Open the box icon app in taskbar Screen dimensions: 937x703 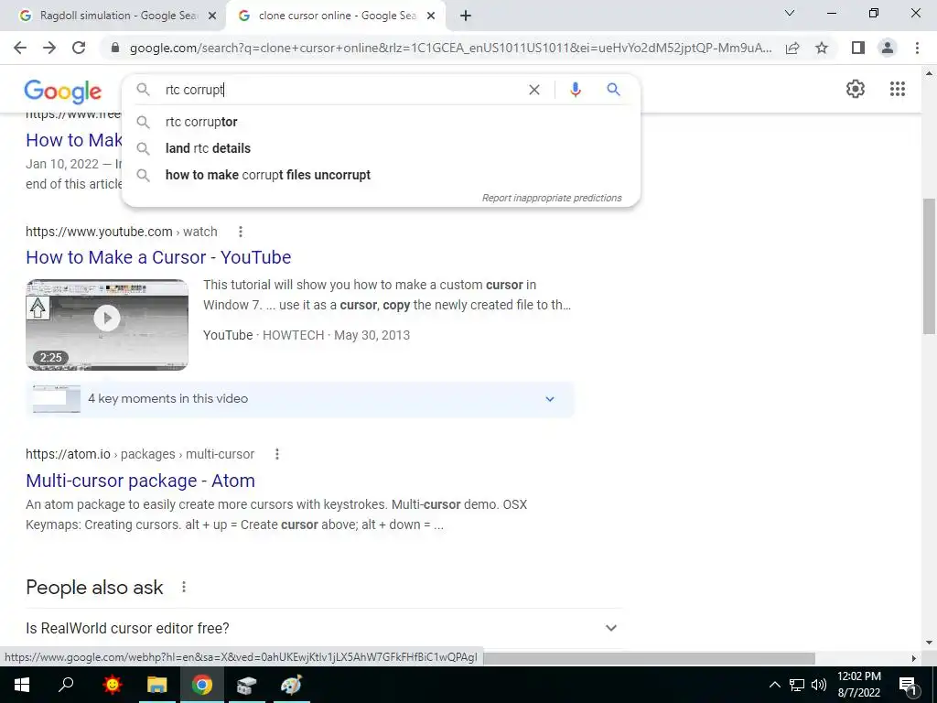(x=246, y=685)
